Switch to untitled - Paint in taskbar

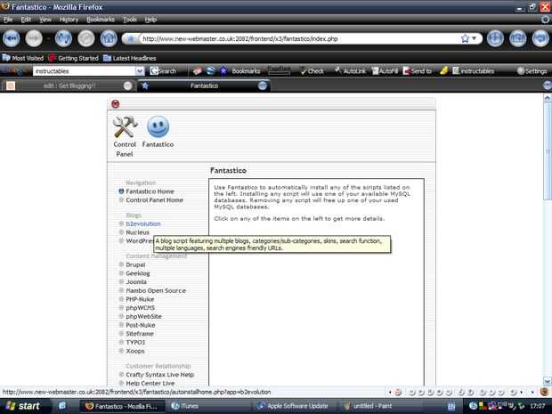pos(382,406)
